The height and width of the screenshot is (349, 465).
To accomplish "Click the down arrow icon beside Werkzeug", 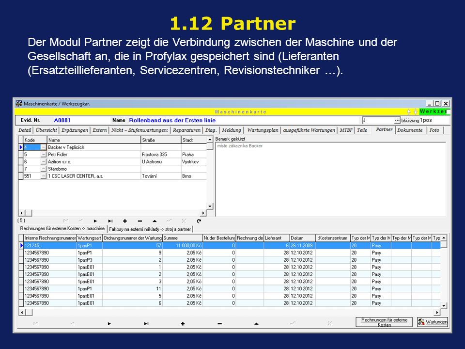I will pos(415,111).
